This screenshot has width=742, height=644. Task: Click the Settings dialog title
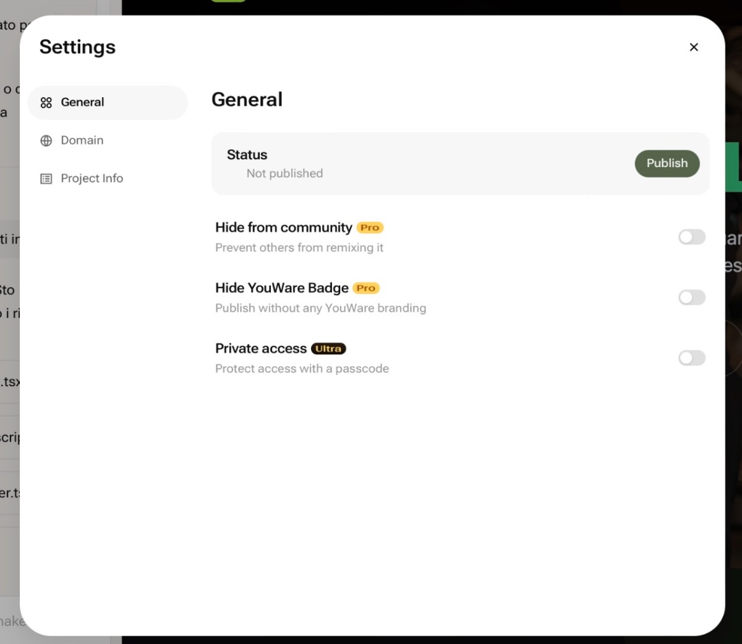(77, 47)
